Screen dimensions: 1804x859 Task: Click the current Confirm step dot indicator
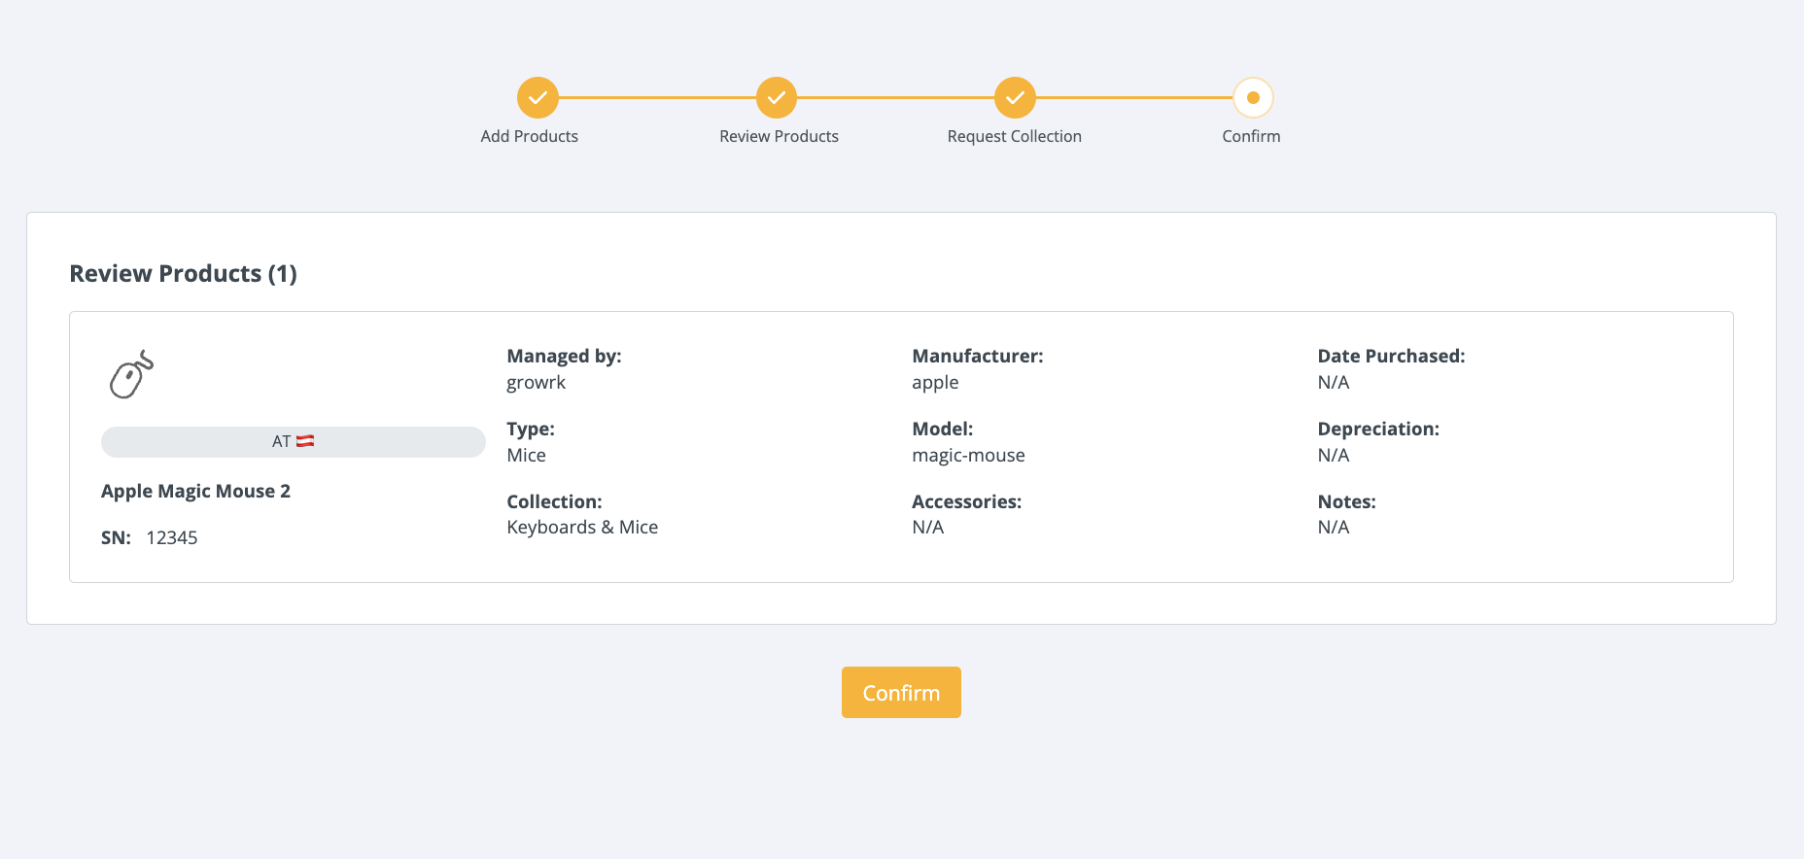coord(1253,97)
